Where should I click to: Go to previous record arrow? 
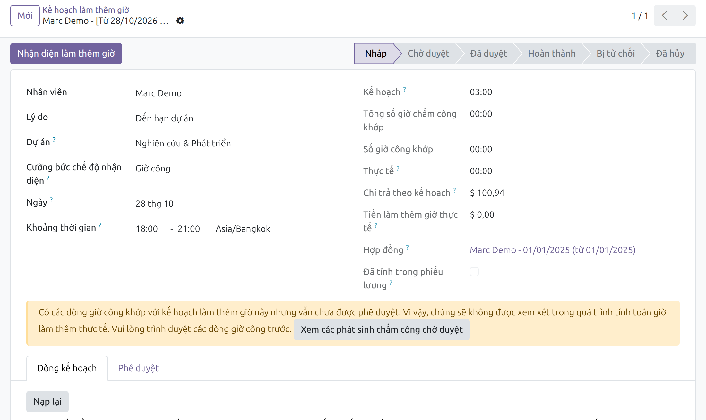[x=664, y=15]
